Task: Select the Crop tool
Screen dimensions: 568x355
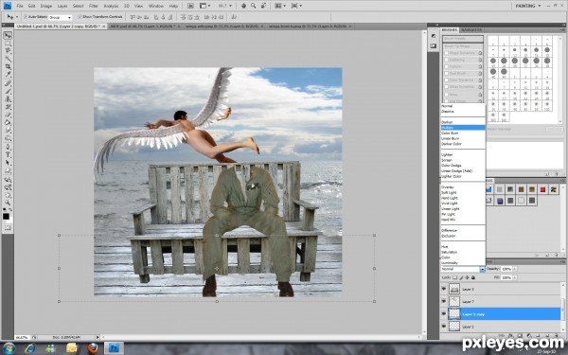Action: [8, 67]
